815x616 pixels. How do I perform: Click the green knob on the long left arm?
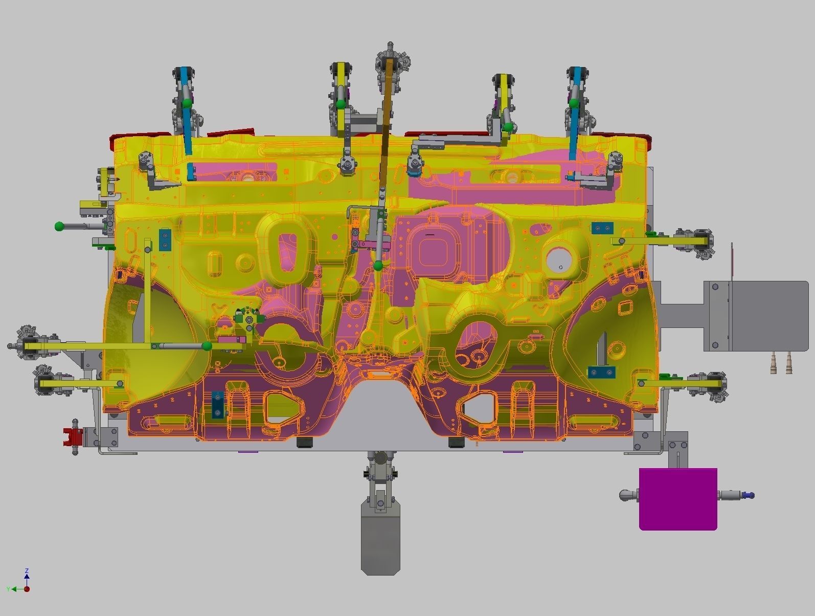[x=207, y=346]
